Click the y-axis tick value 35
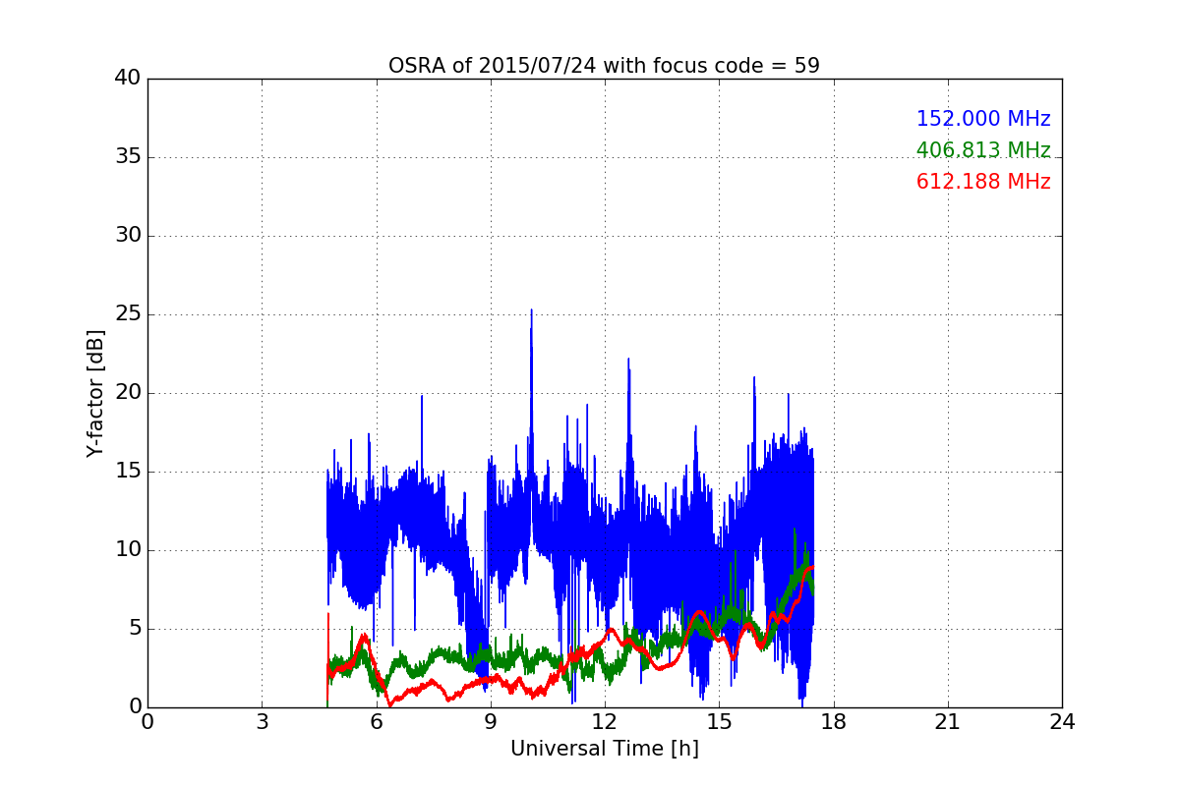The height and width of the screenshot is (786, 1180). [128, 156]
